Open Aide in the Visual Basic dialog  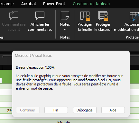(x=113, y=110)
